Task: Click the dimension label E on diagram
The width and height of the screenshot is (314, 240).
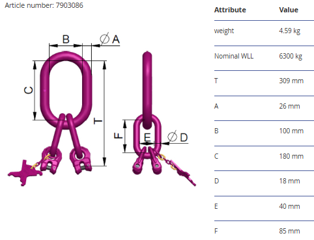Action: coord(147,137)
